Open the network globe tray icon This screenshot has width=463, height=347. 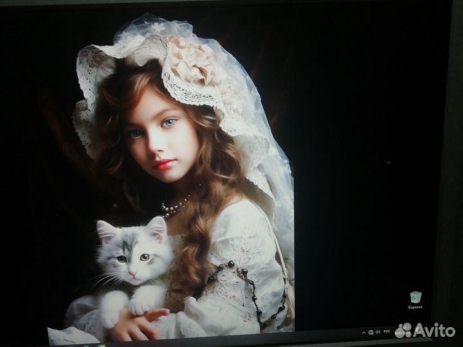click(x=371, y=332)
